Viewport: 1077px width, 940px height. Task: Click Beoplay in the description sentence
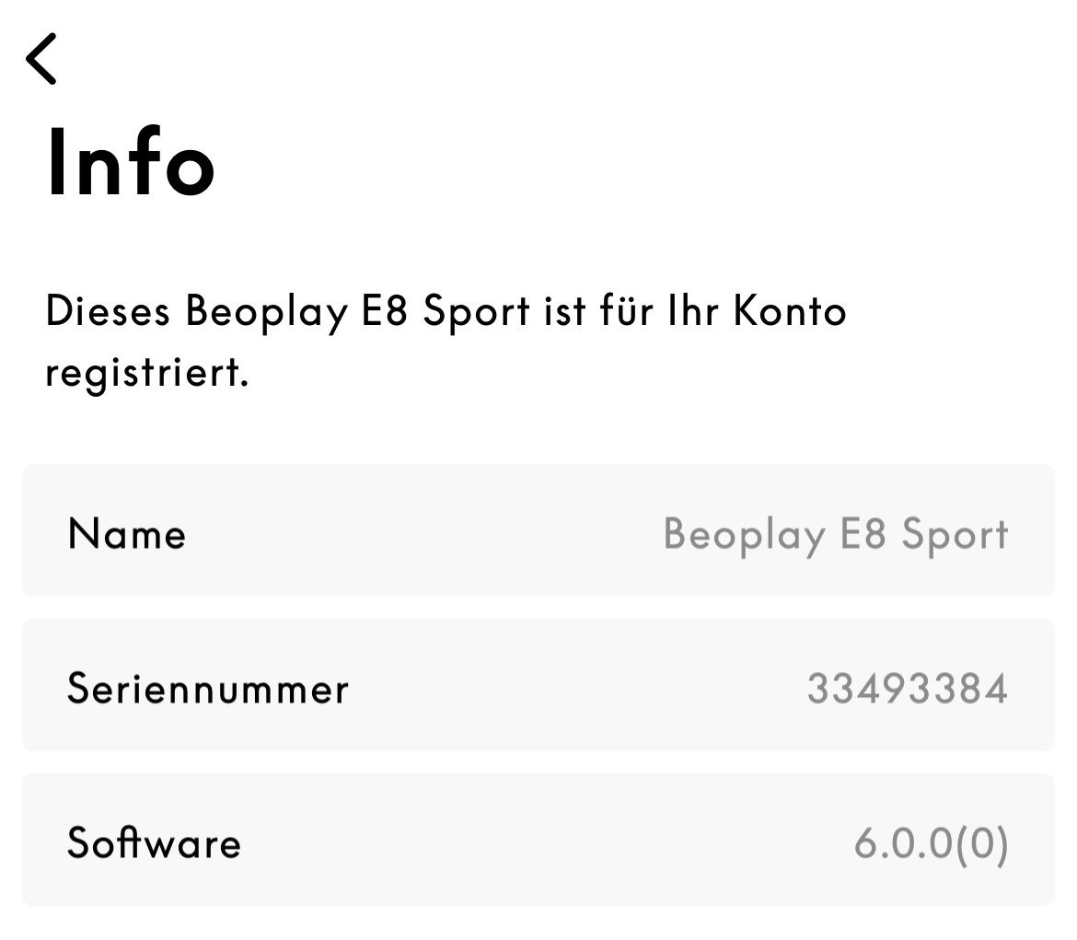pyautogui.click(x=264, y=313)
